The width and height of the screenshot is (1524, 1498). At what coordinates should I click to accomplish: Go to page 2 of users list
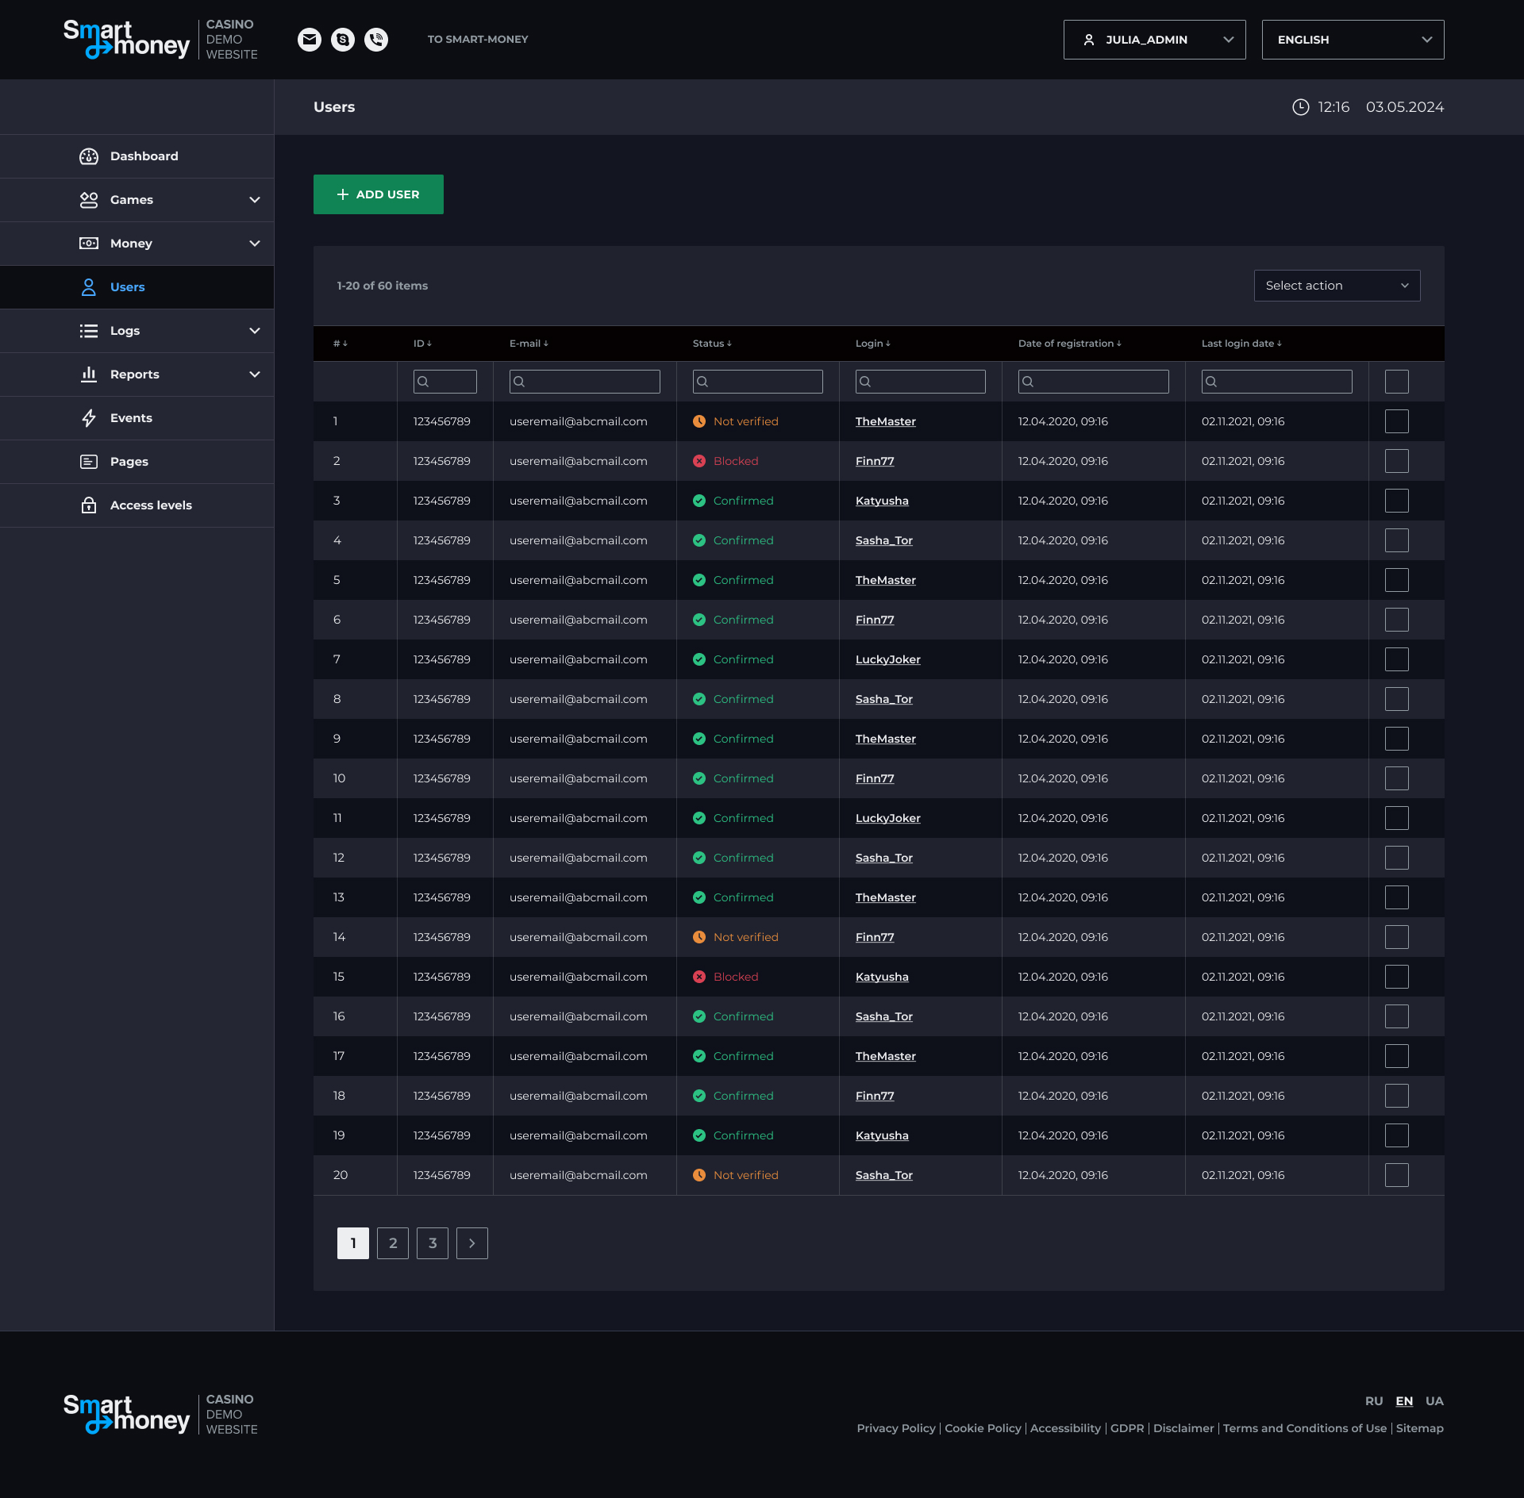tap(393, 1243)
